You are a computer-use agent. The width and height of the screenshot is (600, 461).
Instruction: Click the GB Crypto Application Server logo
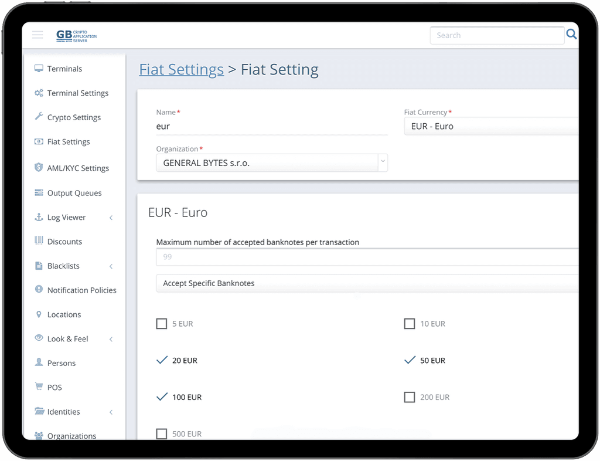click(76, 36)
